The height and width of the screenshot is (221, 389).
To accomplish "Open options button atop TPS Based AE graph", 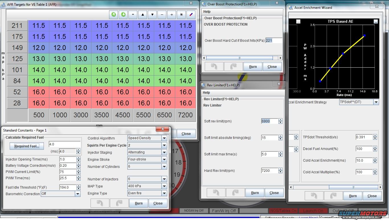I will 376,22.
